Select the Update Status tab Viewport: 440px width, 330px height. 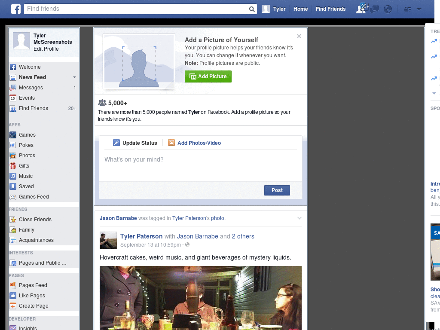click(x=135, y=143)
